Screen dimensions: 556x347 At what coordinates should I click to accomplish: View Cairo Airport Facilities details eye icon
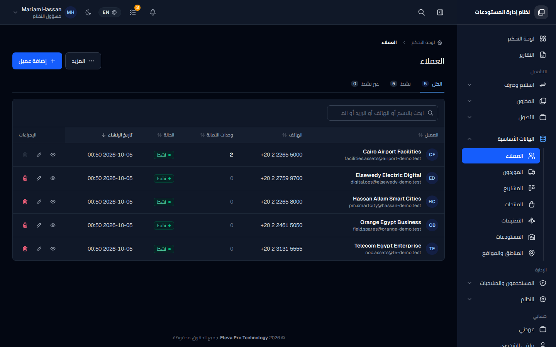[x=53, y=155]
